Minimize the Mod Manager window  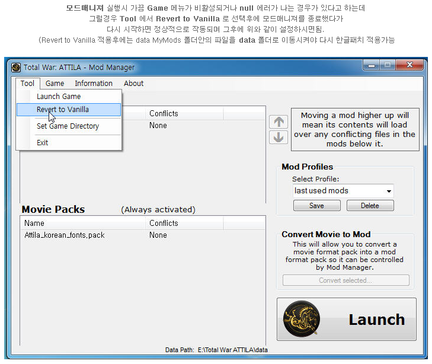pyautogui.click(x=372, y=66)
